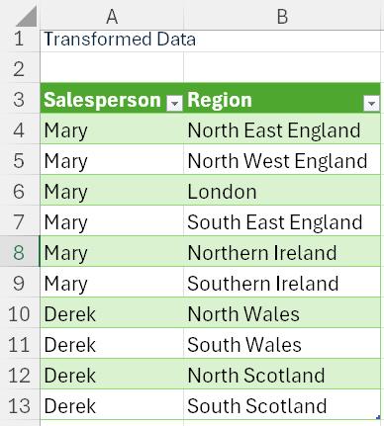Select the South East England cell
Image resolution: width=384 pixels, height=426 pixels.
tap(282, 221)
